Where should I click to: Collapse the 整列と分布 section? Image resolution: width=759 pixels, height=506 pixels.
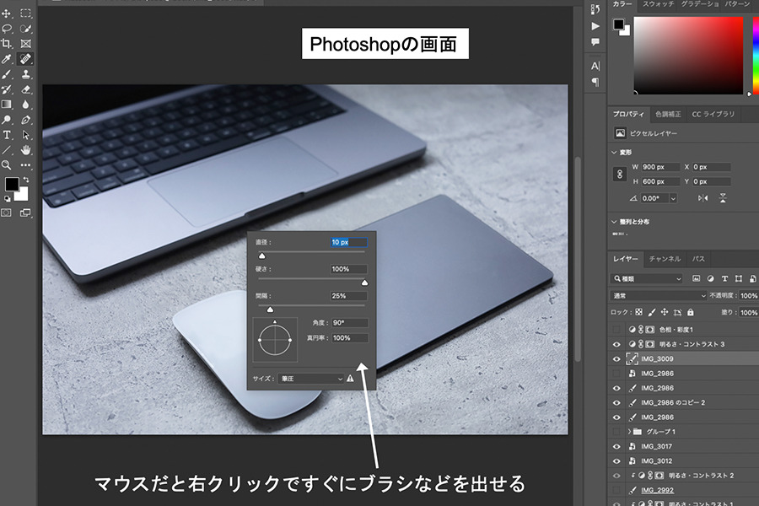click(x=614, y=222)
